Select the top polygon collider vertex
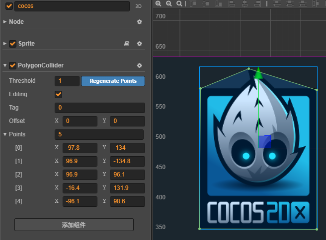The height and width of the screenshot is (240, 326). (248, 68)
